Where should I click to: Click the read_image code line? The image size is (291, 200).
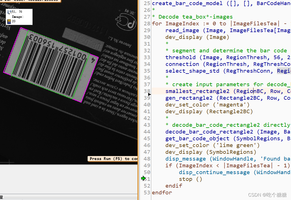tap(228, 30)
